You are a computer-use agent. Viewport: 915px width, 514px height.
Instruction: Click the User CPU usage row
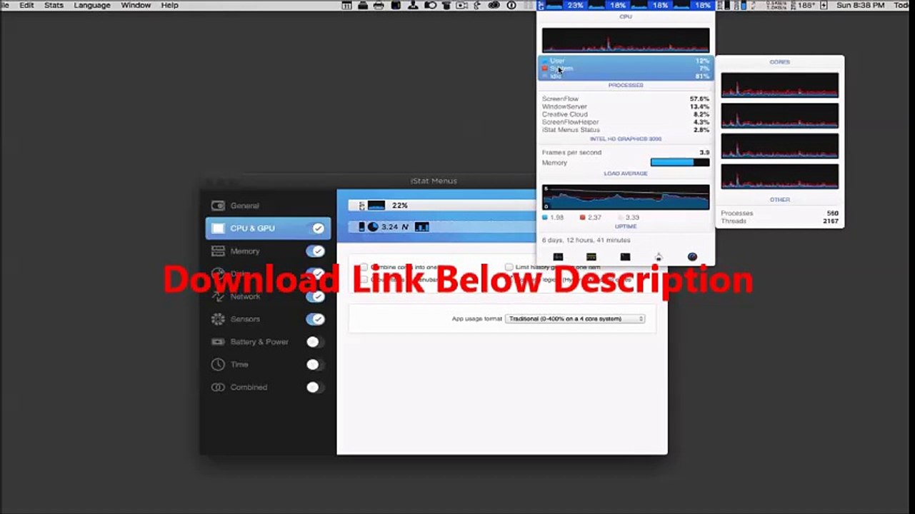click(626, 61)
